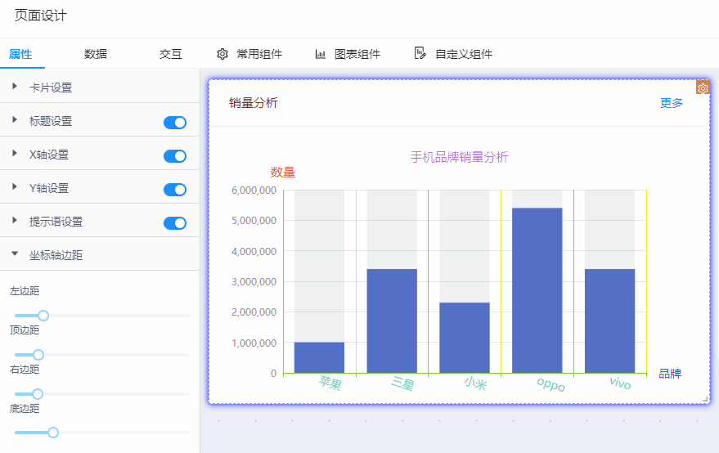Toggle the X轴设置 switch
This screenshot has width=719, height=453.
[175, 156]
